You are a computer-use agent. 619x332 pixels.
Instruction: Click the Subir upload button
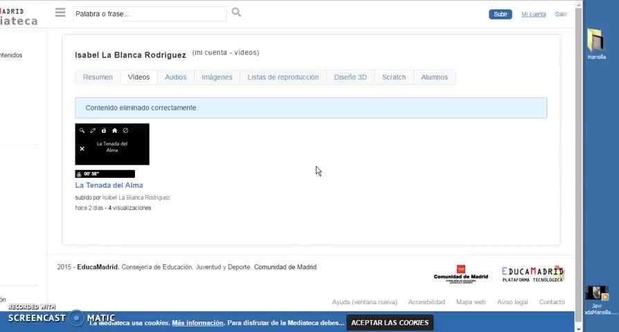[500, 15]
